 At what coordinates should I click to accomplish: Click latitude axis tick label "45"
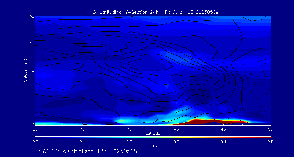[223, 129]
